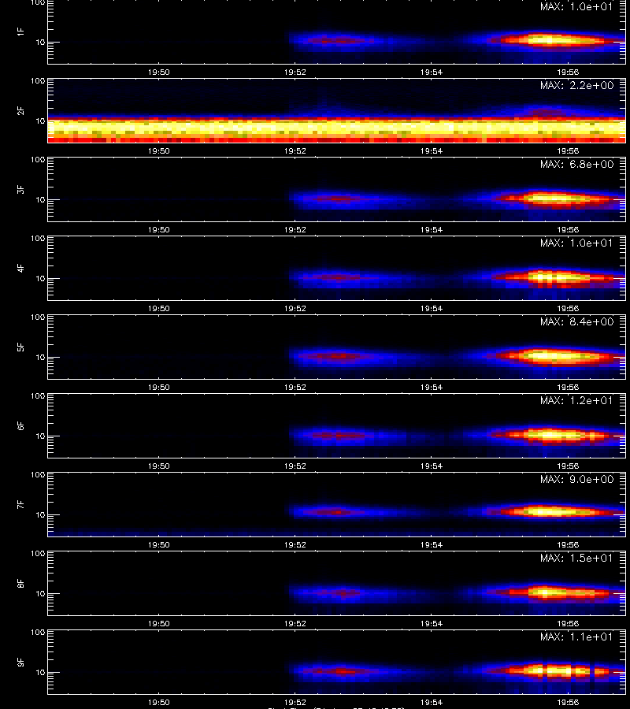The width and height of the screenshot is (630, 709).
Task: Select the MAX: 6.8e+00 readout
Action: [x=576, y=164]
